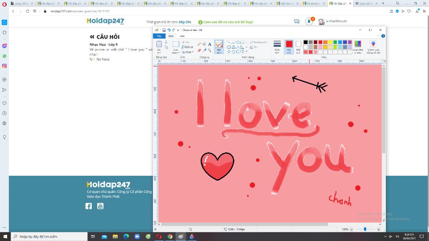The image size is (429, 241).
Task: Click the Cut scissors icon in Paint
Action: tap(166, 42)
